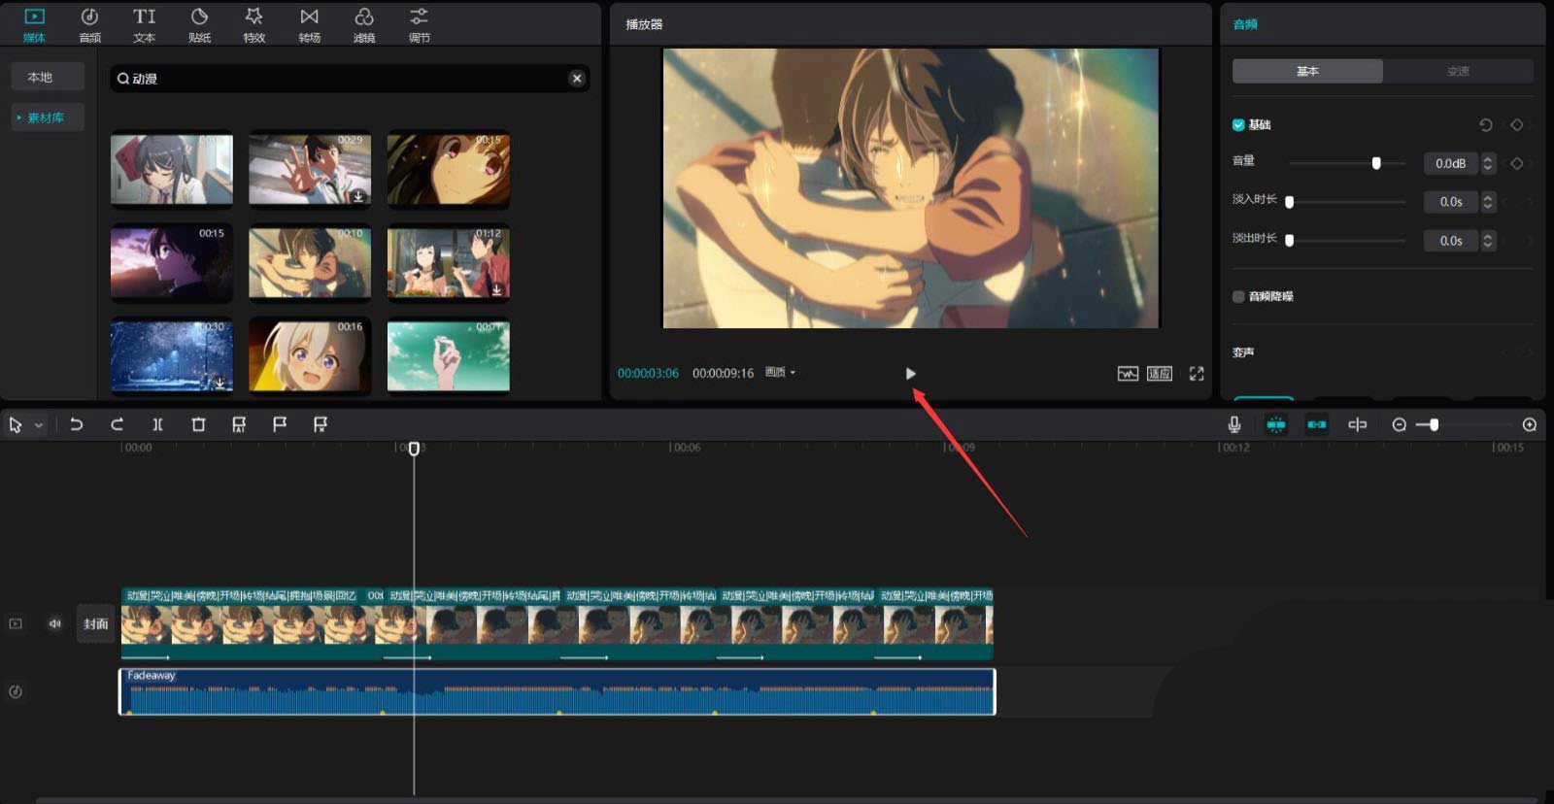Screen dimensions: 1554x804
Task: Select the blonde girl thumbnail labeled 00:16
Action: [x=310, y=356]
